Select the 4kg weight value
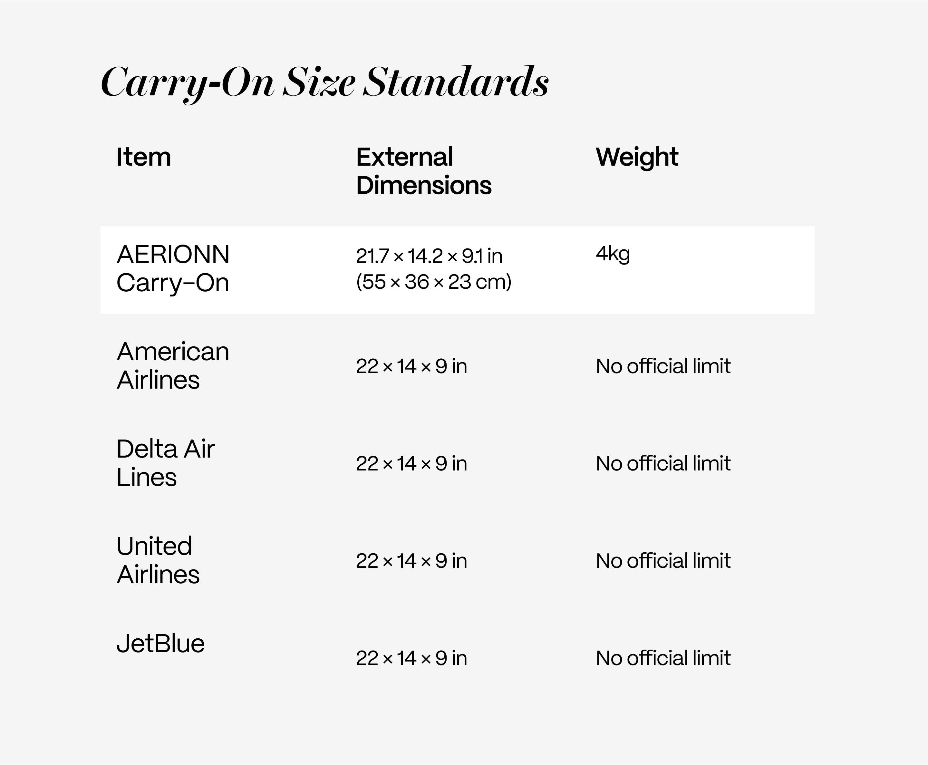This screenshot has height=765, width=928. (x=613, y=254)
